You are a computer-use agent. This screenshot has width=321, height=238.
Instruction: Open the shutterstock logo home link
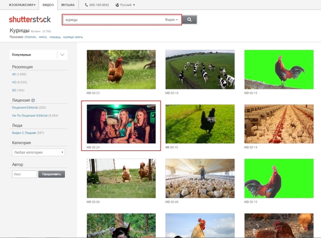tap(29, 20)
